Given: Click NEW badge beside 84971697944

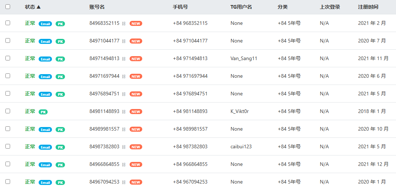Looking at the screenshot, I should point(136,76).
